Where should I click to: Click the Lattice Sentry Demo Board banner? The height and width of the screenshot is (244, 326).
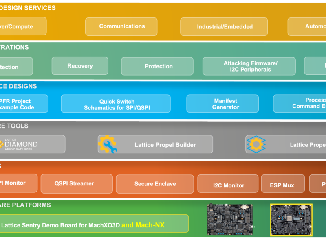[94, 223]
